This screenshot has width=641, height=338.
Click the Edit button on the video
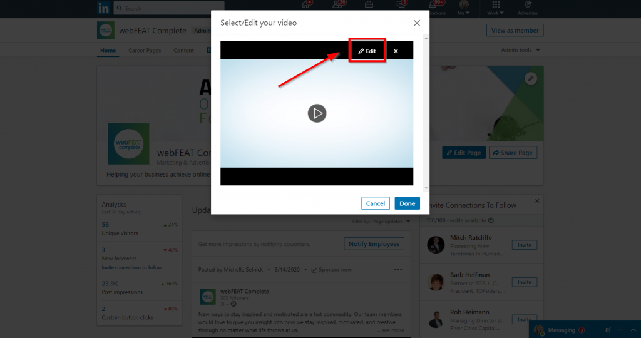click(367, 51)
